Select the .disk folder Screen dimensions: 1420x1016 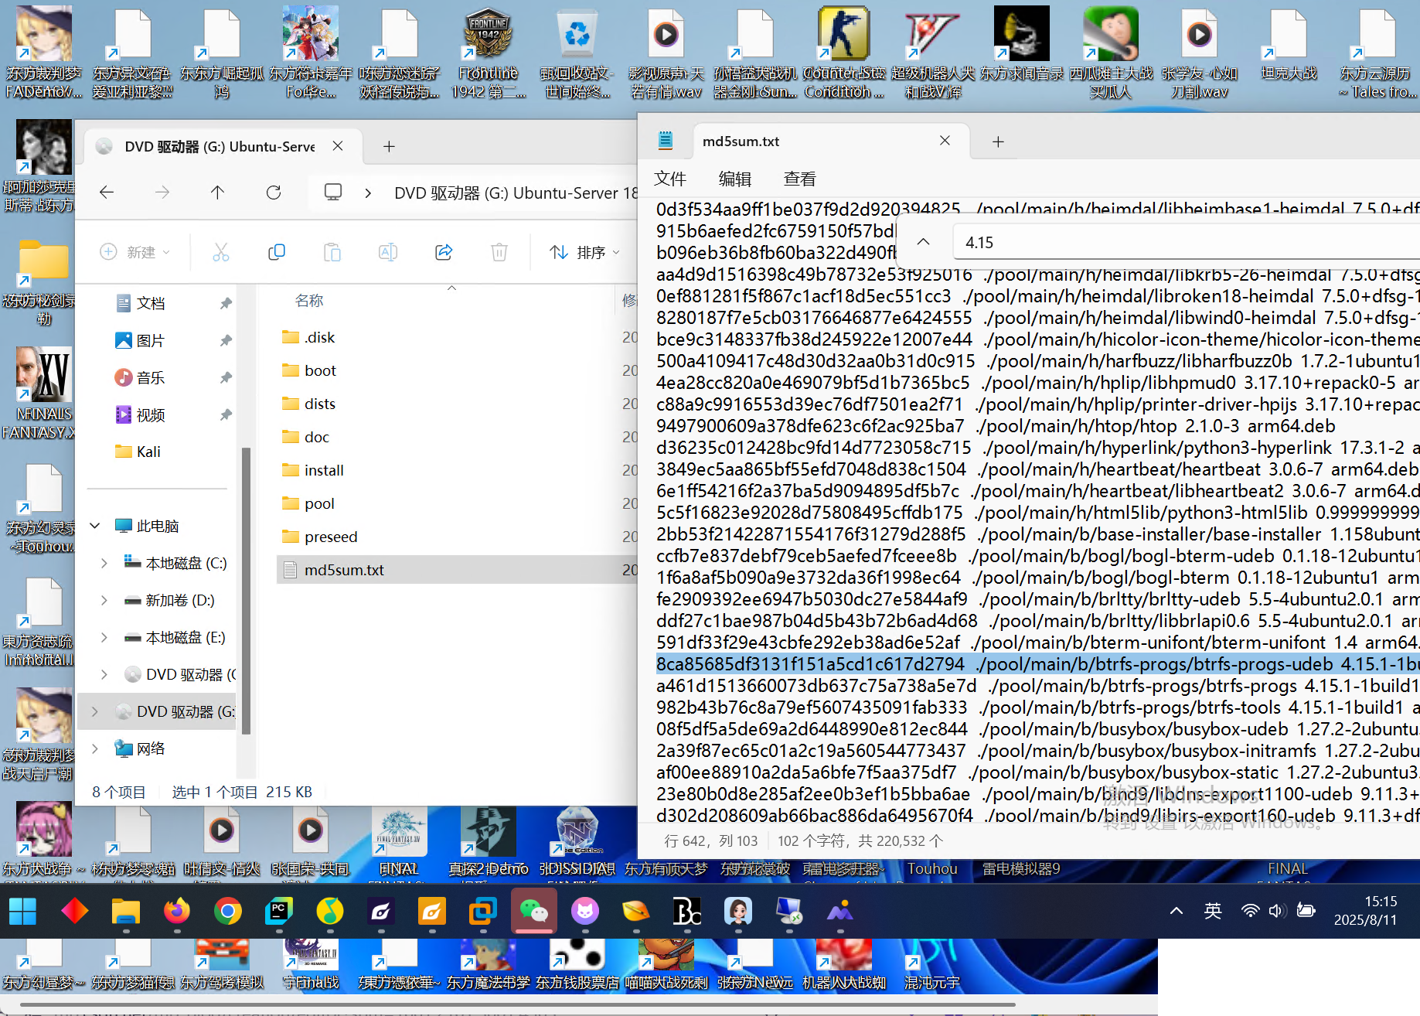click(456, 337)
